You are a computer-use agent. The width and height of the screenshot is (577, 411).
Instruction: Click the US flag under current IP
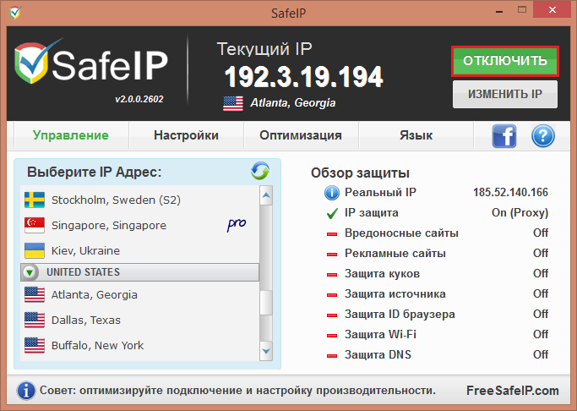click(x=233, y=103)
